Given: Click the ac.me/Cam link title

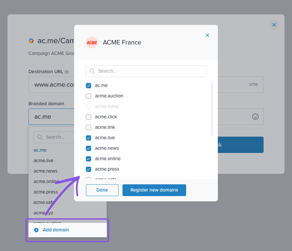Looking at the screenshot, I should 56,41.
